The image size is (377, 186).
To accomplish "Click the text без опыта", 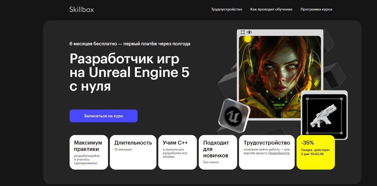I will click(211, 162).
